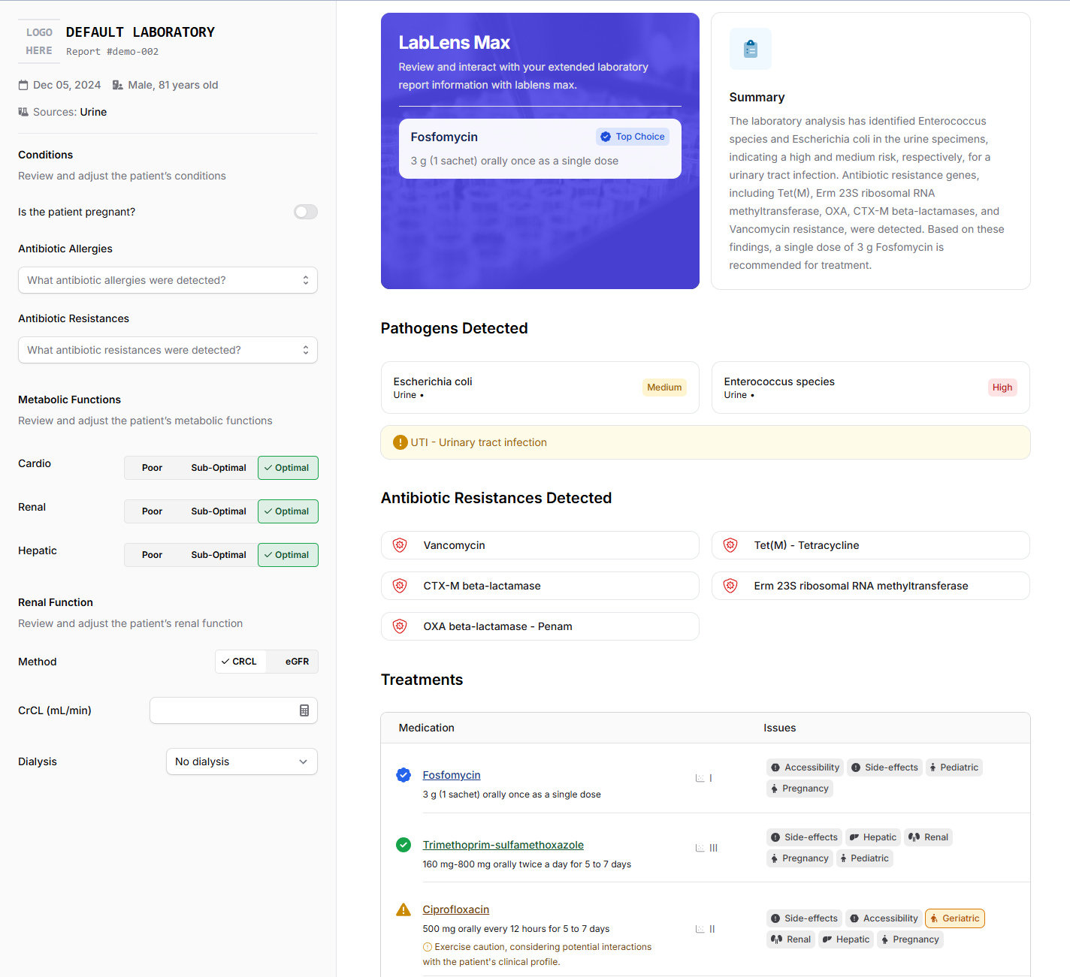The image size is (1070, 977).
Task: Click the evidence level II chart icon for Ciprofloxacin
Action: click(700, 929)
